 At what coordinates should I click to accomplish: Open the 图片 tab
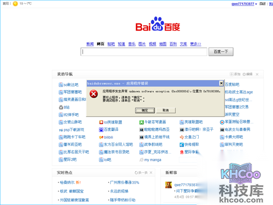coord(142,44)
